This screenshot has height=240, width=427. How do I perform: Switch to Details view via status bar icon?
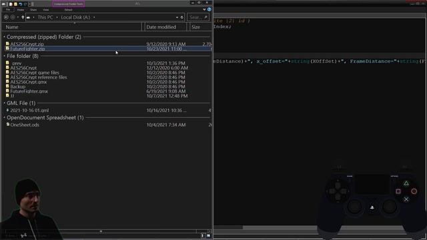tap(203, 235)
